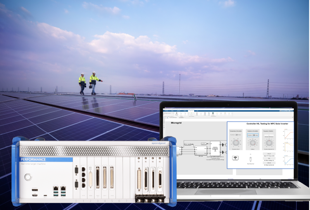The height and width of the screenshot is (210, 310).
Task: Click the Irradiance Simulation rotary knob
Action: [253, 143]
